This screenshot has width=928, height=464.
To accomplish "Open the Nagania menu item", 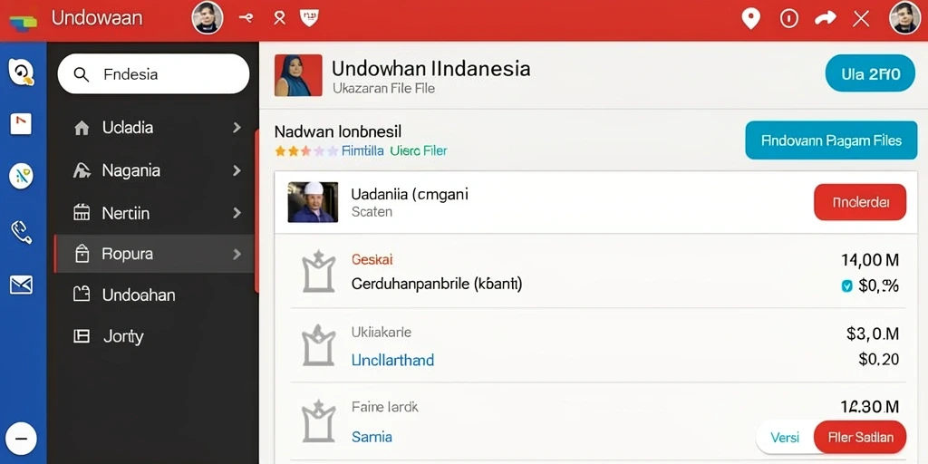I will [x=154, y=170].
